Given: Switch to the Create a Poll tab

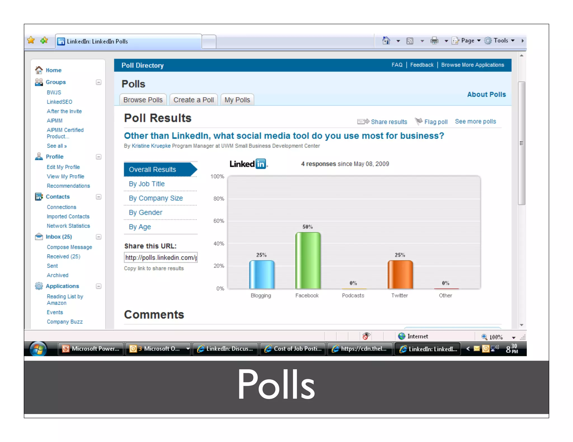Looking at the screenshot, I should point(193,100).
